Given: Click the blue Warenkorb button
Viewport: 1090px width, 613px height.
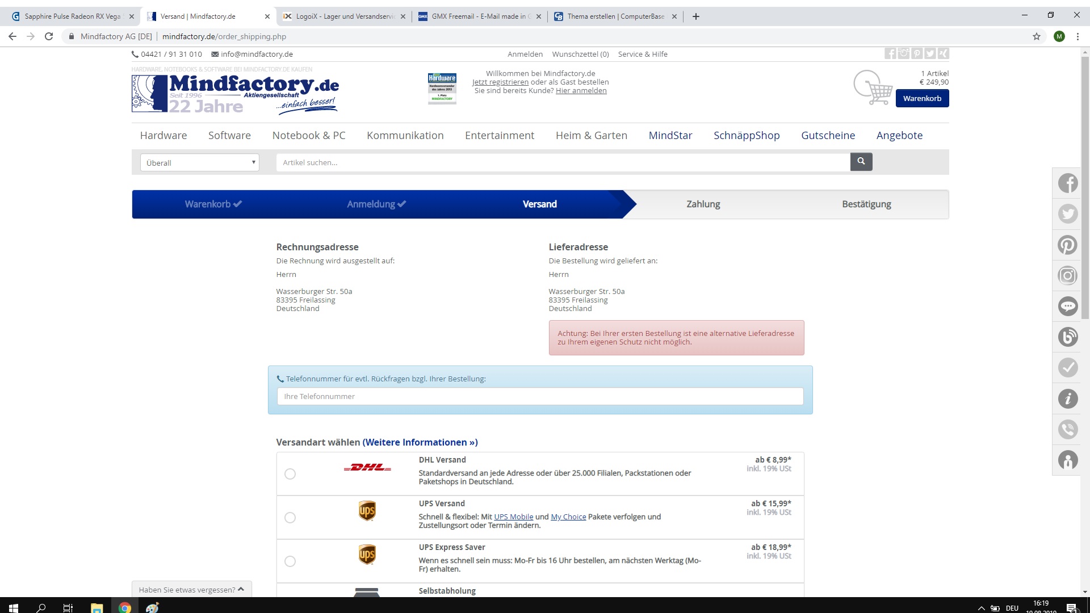Looking at the screenshot, I should point(922,98).
